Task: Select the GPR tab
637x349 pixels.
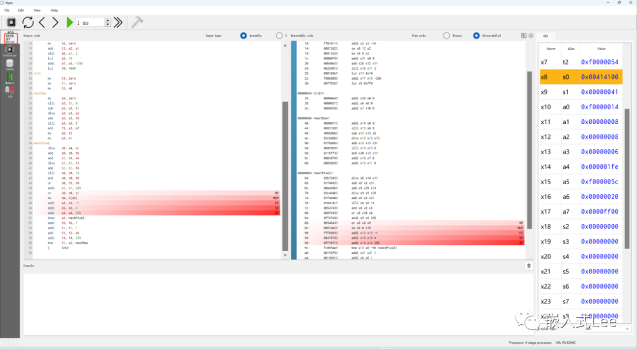Action: click(546, 36)
